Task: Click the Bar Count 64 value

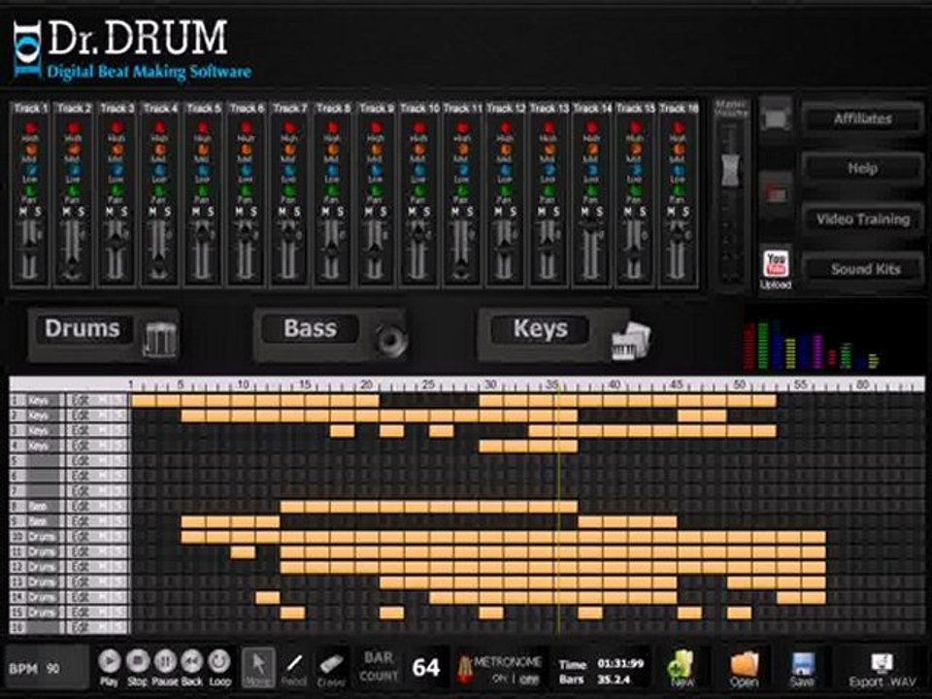Action: pyautogui.click(x=426, y=668)
